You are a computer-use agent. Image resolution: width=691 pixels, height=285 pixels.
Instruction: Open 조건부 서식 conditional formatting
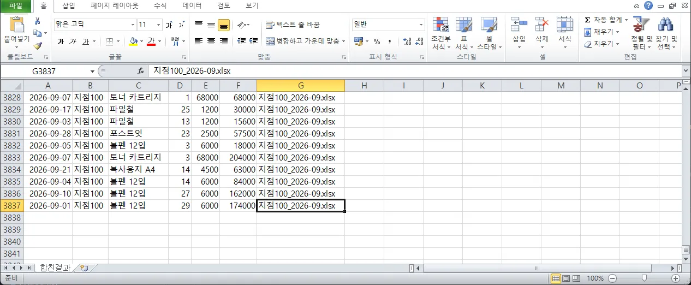point(440,34)
